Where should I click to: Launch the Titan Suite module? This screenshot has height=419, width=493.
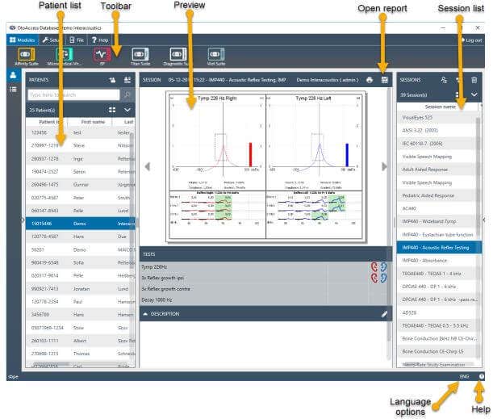coord(140,57)
